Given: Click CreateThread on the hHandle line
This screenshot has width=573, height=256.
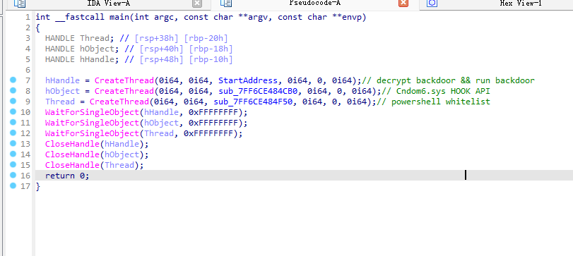Looking at the screenshot, I should pyautogui.click(x=124, y=80).
